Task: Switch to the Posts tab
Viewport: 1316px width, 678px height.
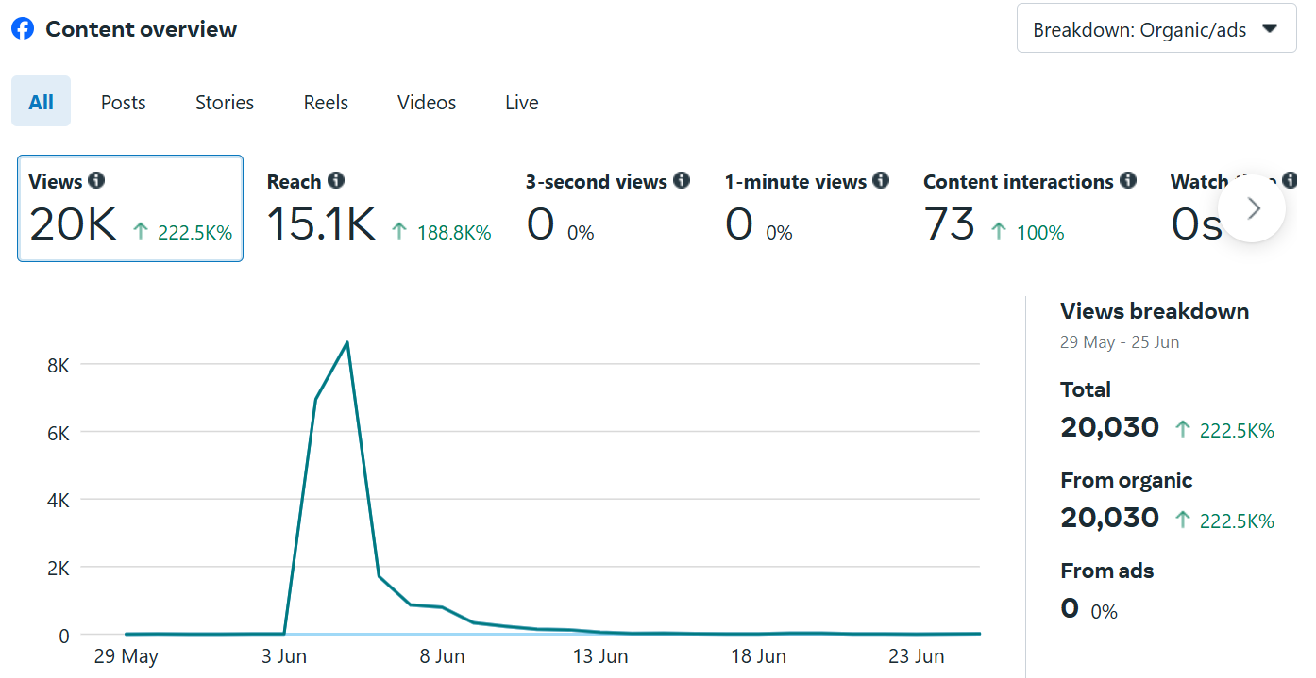Action: coord(124,102)
